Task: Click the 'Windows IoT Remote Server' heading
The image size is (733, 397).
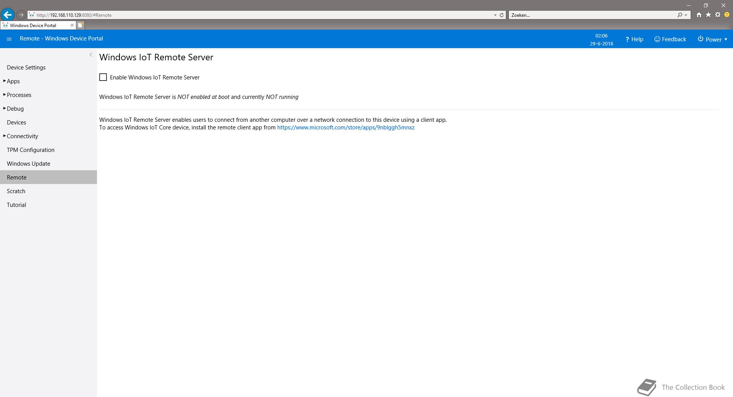Action: click(x=156, y=57)
